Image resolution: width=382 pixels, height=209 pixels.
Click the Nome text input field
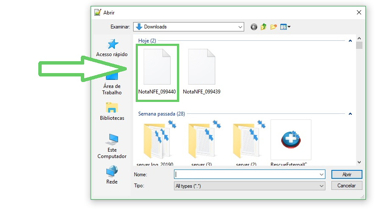click(x=246, y=174)
